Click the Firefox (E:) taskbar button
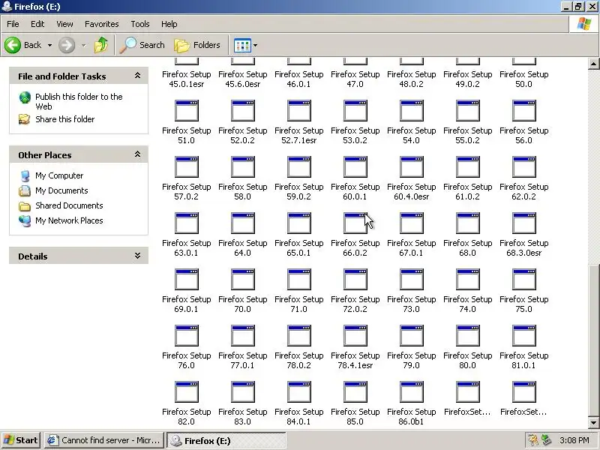This screenshot has width=600, height=450. (226, 440)
